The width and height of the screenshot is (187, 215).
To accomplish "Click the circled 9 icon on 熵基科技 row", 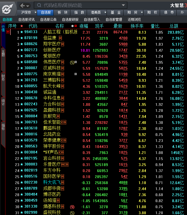I will click(x=72, y=207).
